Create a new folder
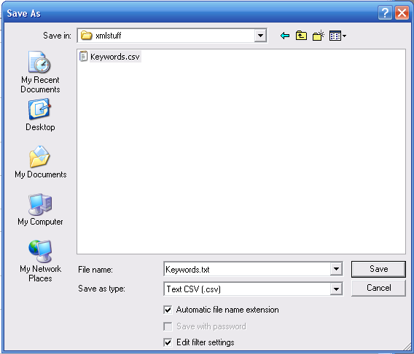This screenshot has height=354, width=414. coord(319,36)
